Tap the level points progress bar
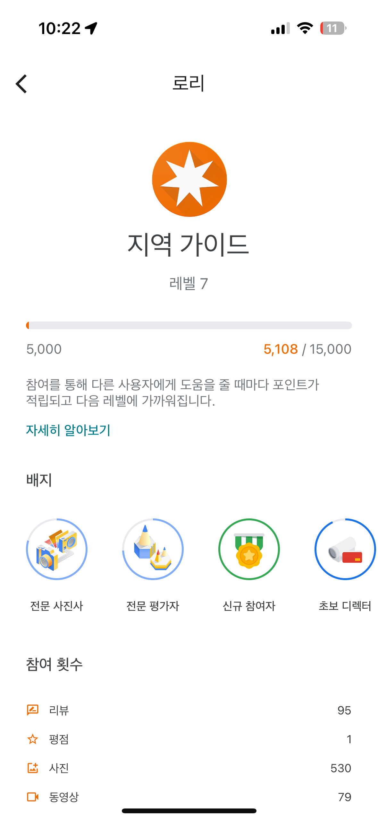 189,325
